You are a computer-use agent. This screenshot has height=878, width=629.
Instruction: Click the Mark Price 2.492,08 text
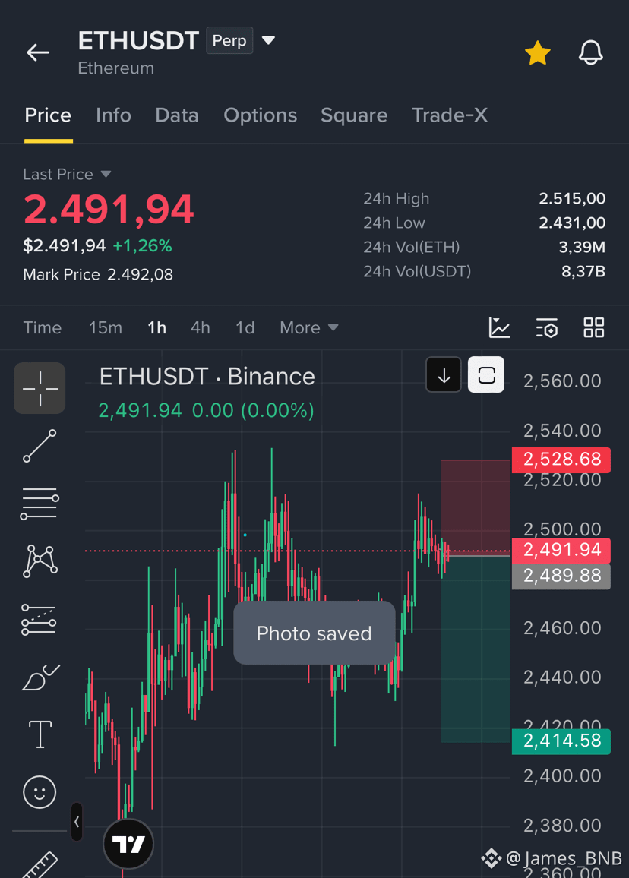click(x=98, y=274)
